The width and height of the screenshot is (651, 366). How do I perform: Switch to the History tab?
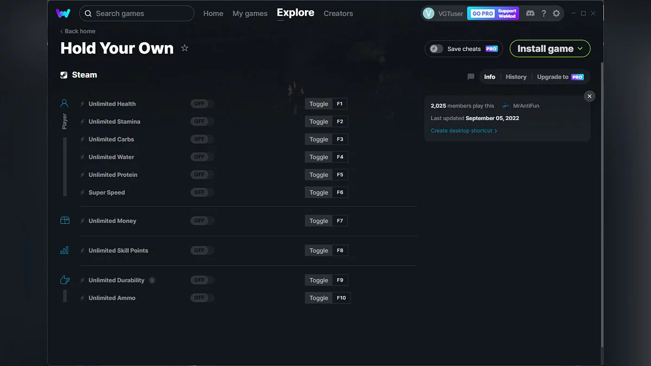515,76
